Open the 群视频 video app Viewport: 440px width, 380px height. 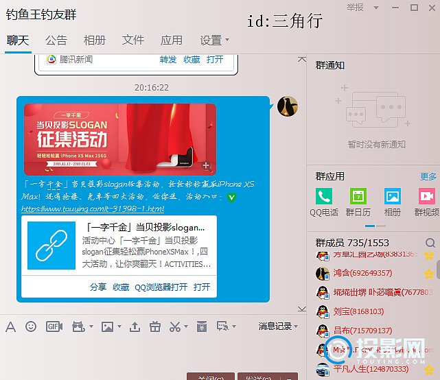click(x=427, y=196)
